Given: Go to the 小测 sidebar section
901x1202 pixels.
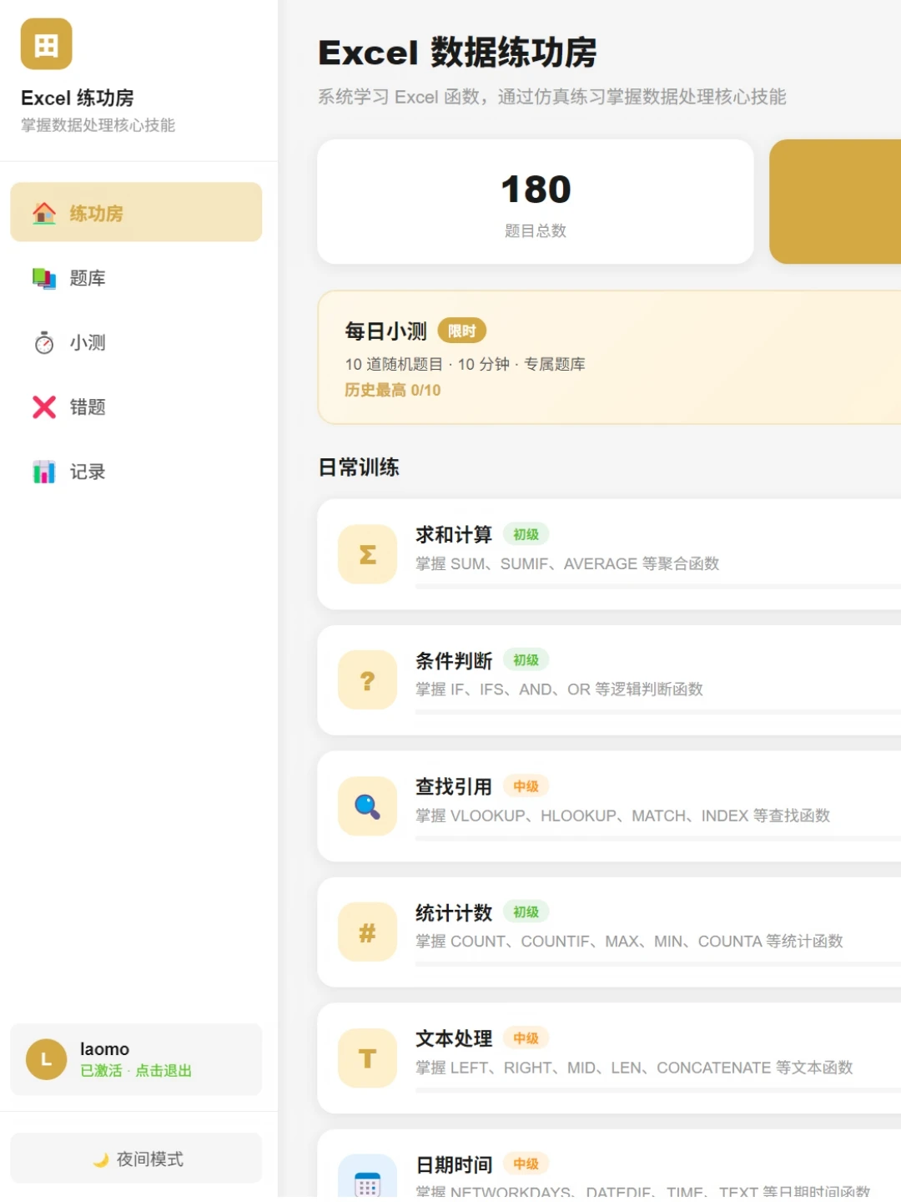Looking at the screenshot, I should pyautogui.click(x=136, y=342).
